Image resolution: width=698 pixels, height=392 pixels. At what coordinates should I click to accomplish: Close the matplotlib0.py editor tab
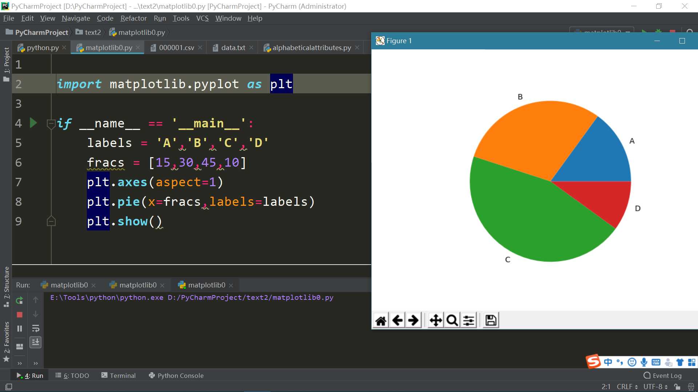[x=138, y=48]
